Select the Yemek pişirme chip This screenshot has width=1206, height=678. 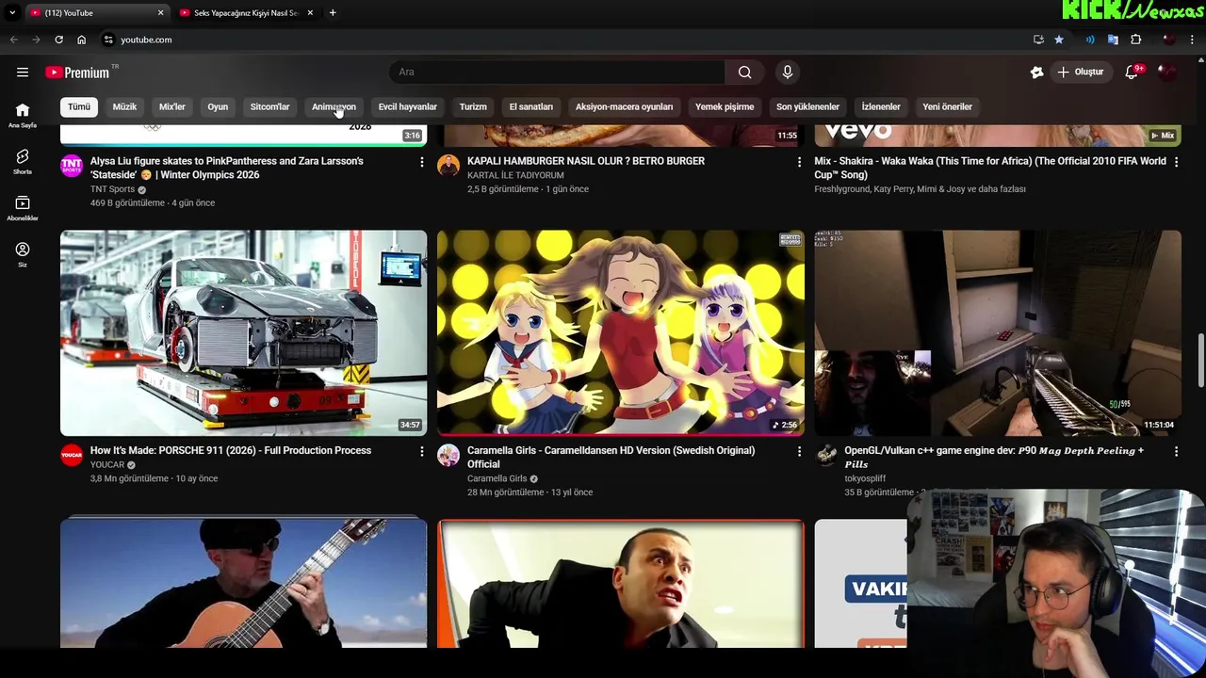[725, 106]
